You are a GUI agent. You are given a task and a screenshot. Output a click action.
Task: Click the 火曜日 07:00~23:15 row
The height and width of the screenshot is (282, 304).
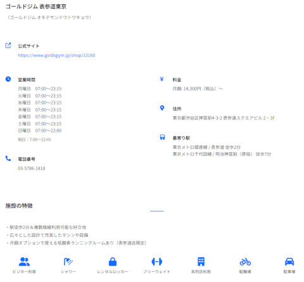40,96
